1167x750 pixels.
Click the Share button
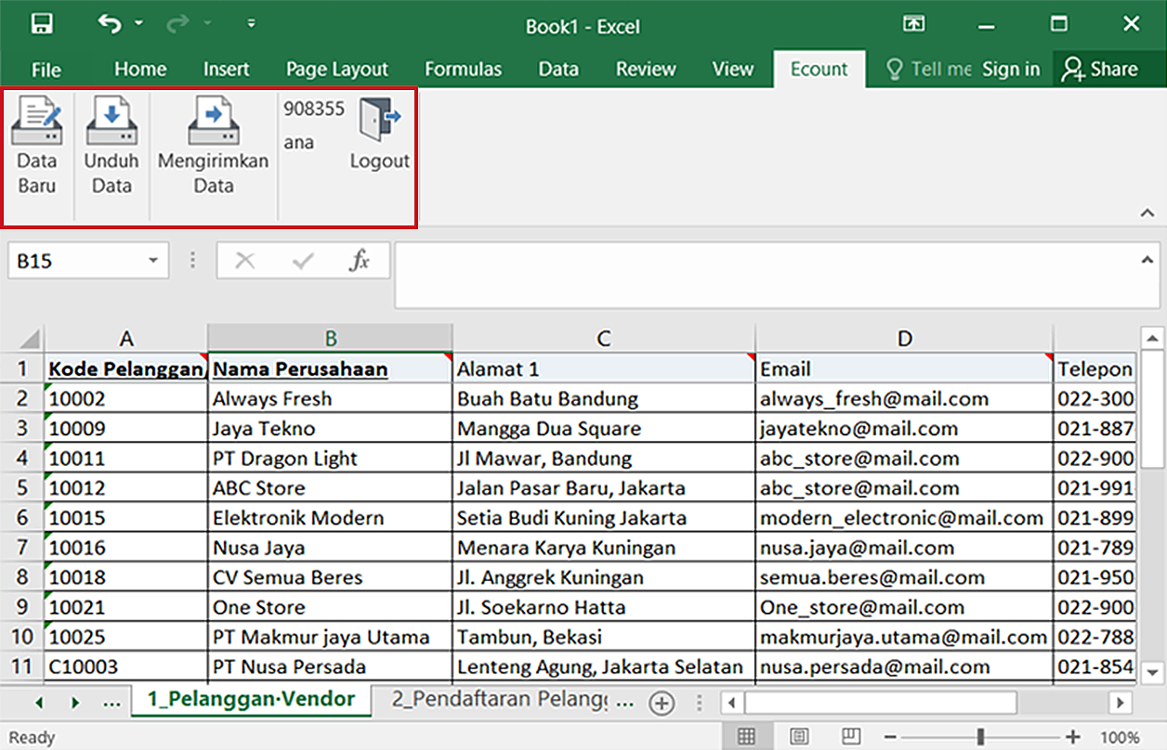pos(1101,70)
